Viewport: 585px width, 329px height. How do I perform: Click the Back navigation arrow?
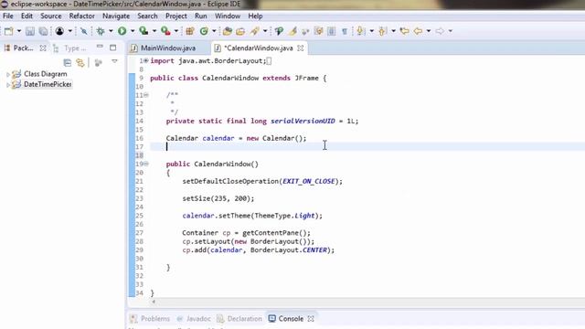[419, 31]
